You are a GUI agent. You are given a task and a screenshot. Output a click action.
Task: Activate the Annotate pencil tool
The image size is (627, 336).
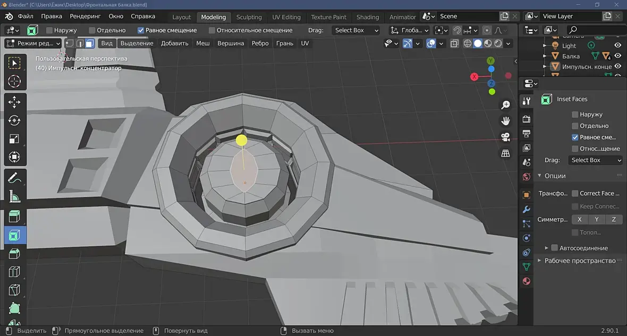[14, 177]
